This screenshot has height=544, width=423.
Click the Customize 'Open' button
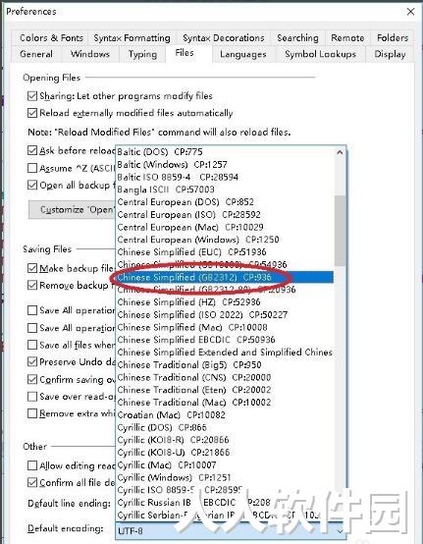72,209
